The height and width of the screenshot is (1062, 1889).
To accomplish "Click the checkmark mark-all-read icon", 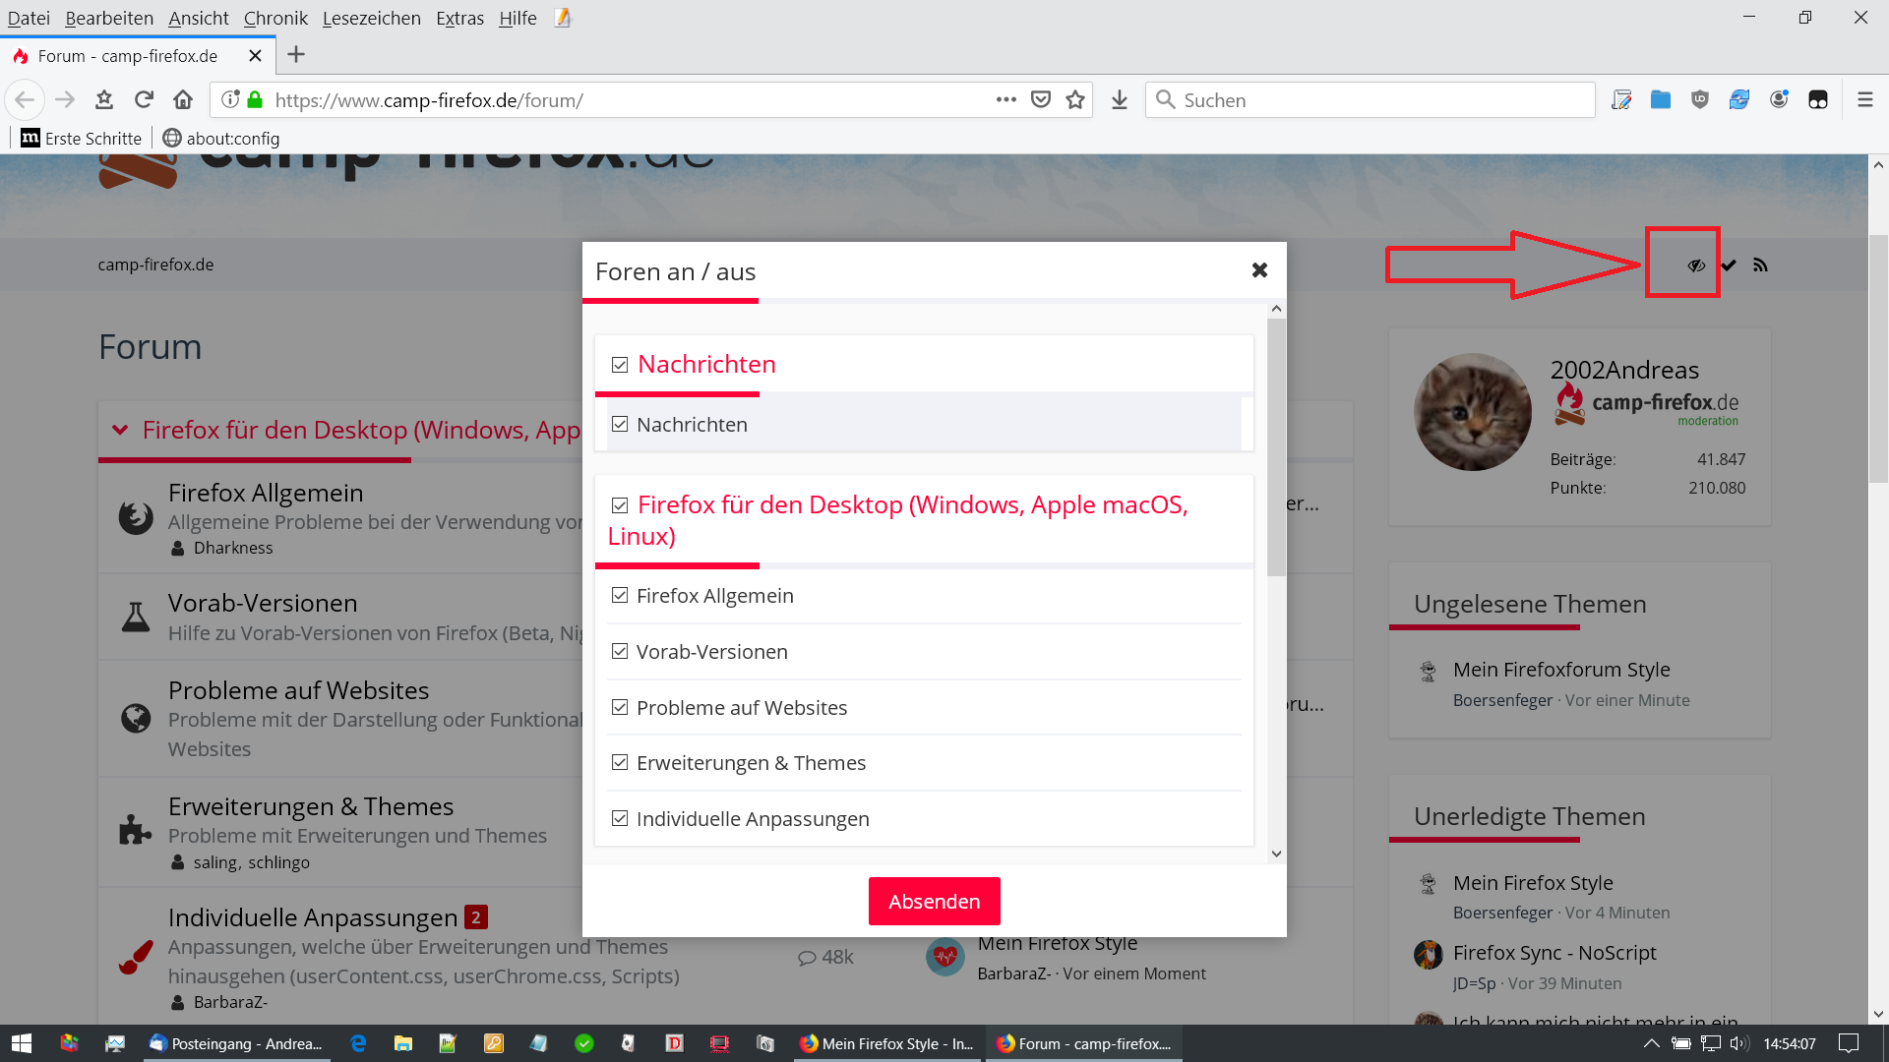I will tap(1729, 265).
